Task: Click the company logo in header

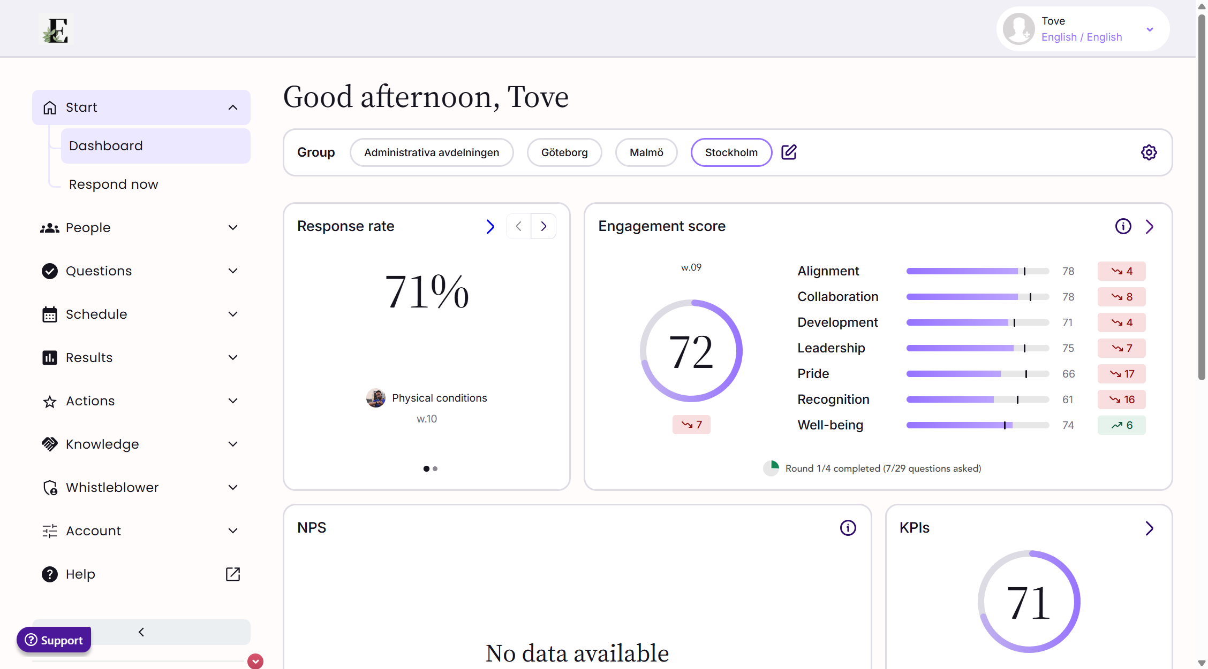Action: coord(56,29)
